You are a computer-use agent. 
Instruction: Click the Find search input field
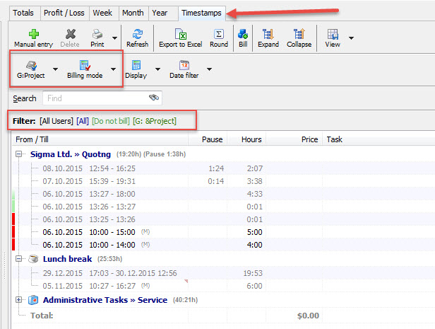pyautogui.click(x=95, y=98)
